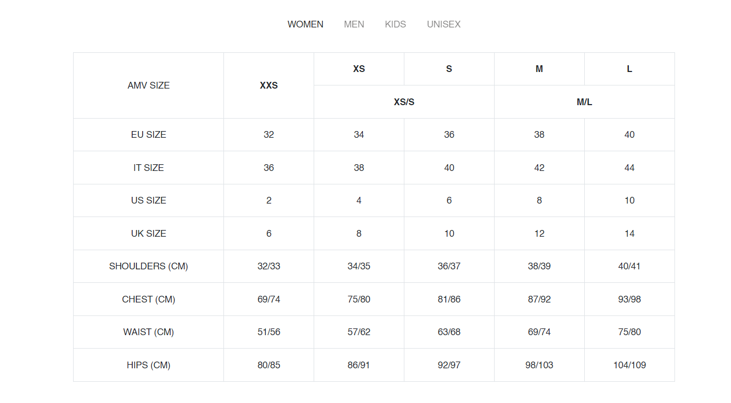Select the combined M/L header cell
The height and width of the screenshot is (403, 731).
(x=584, y=102)
